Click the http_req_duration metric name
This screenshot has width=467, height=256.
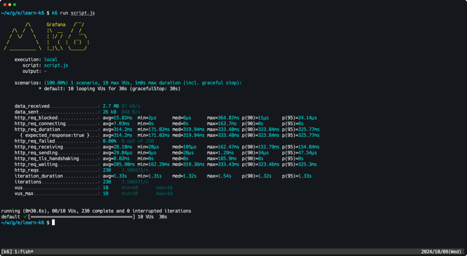[x=37, y=129]
